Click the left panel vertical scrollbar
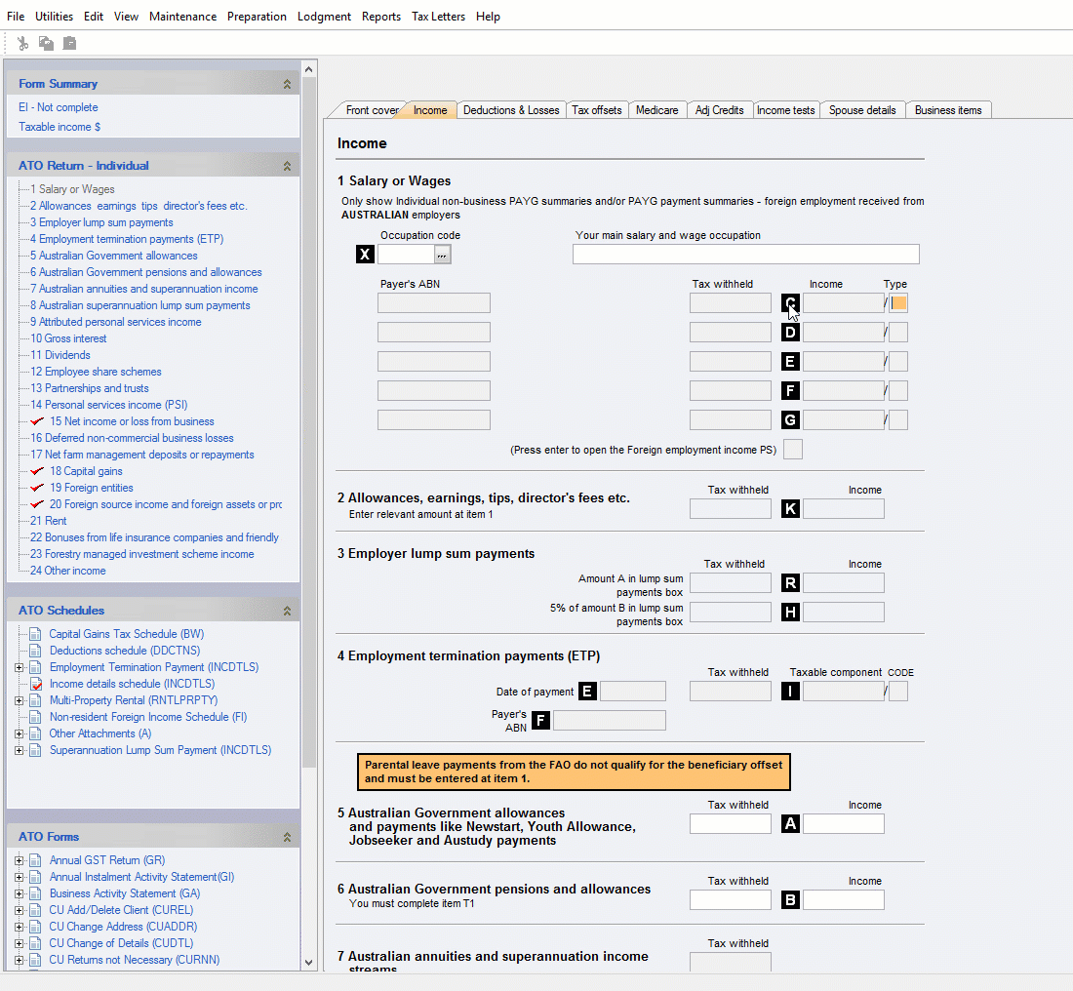The width and height of the screenshot is (1073, 991). [x=309, y=390]
